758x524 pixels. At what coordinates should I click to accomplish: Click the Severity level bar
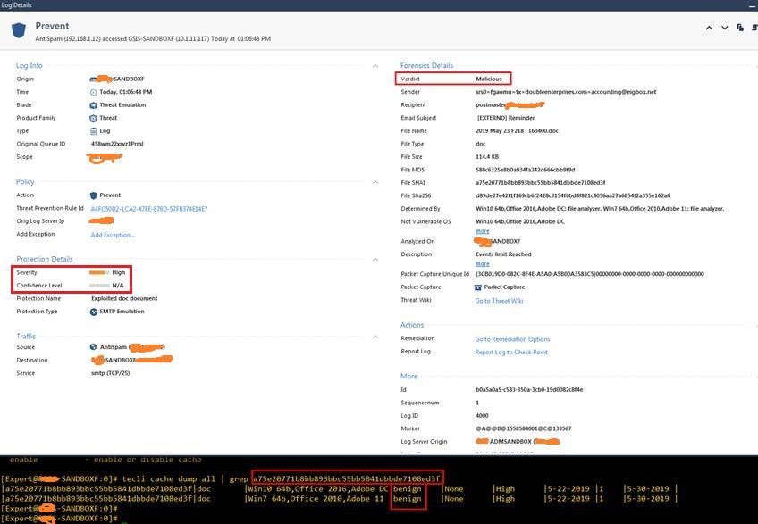coord(99,273)
